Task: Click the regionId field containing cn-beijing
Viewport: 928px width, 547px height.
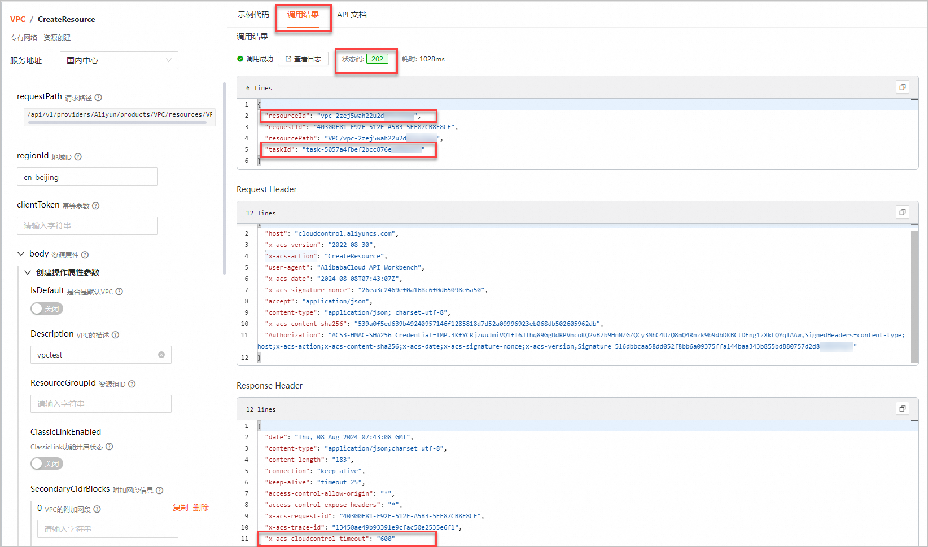Action: 87,177
